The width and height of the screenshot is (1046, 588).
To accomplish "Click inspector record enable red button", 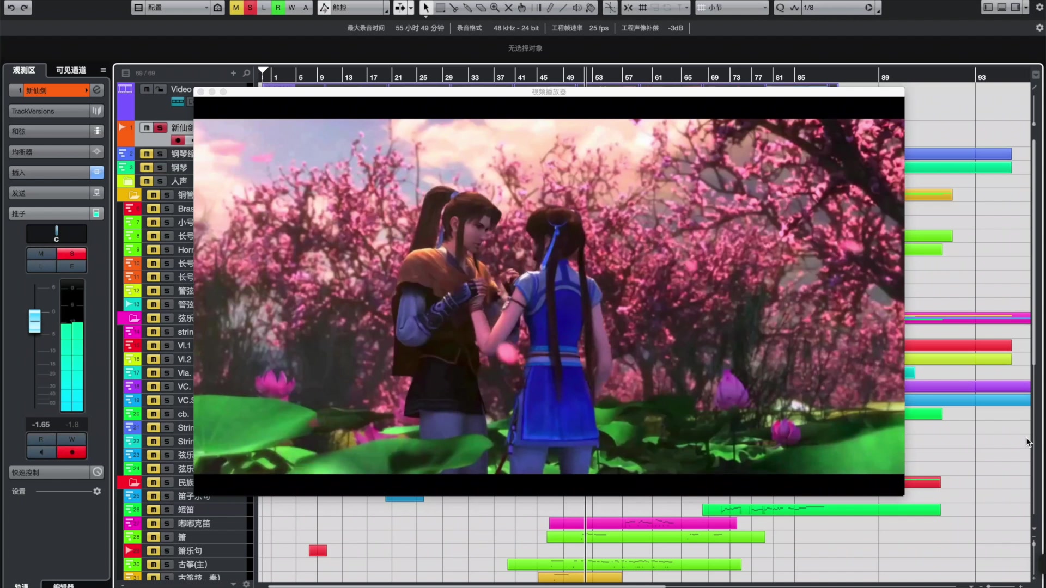I will click(71, 452).
